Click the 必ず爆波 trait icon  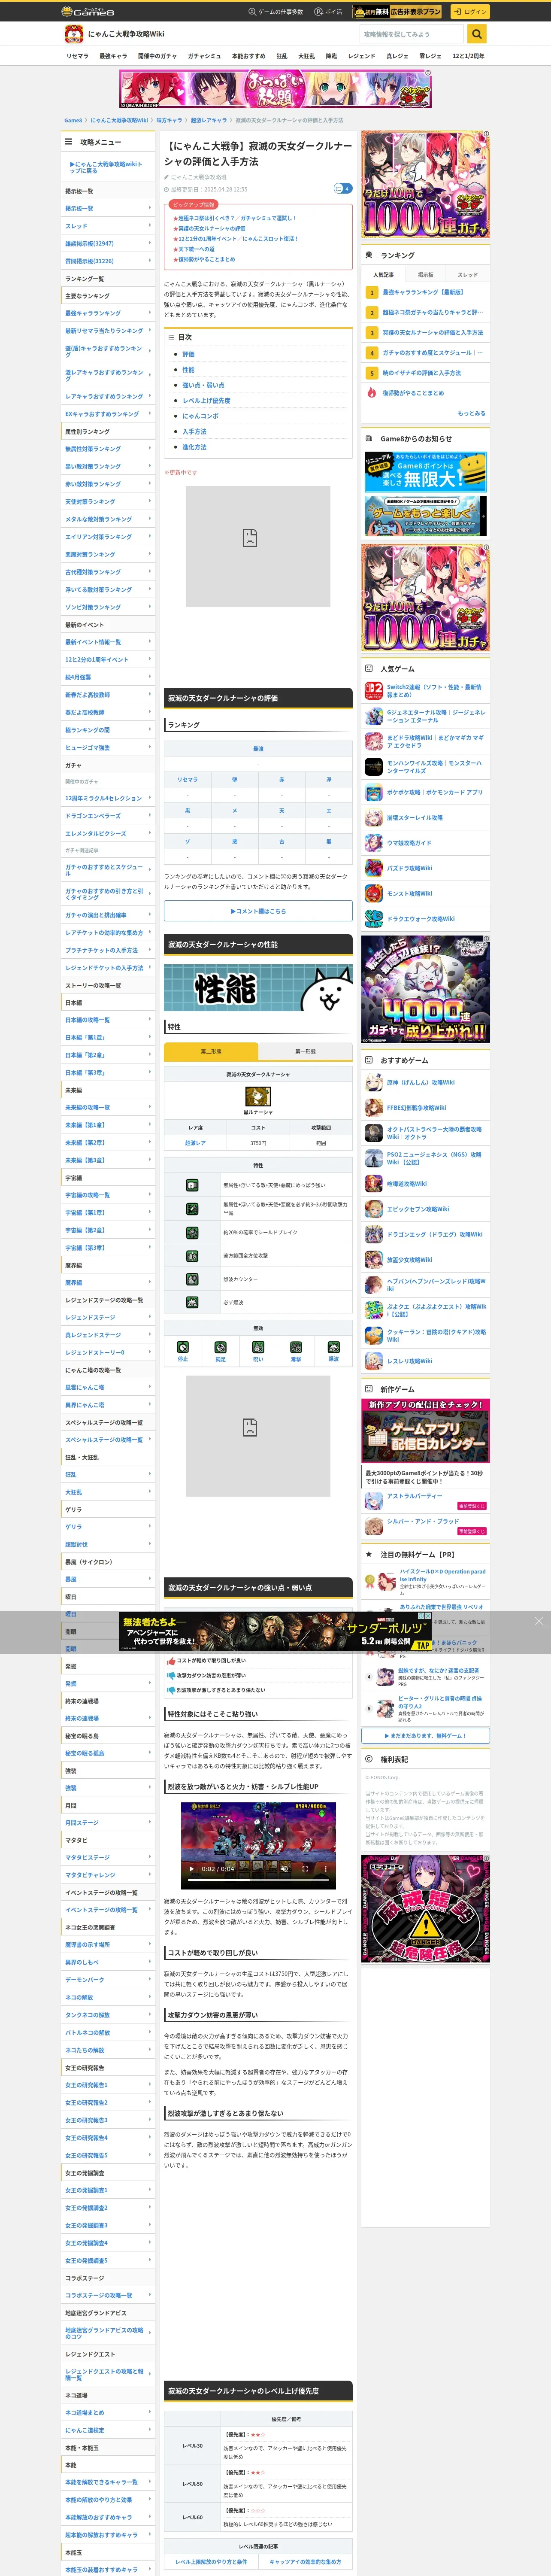click(192, 1302)
